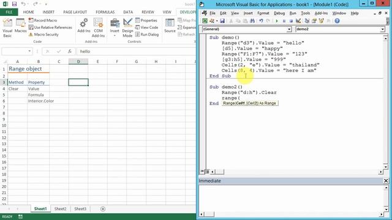Expand the demo2 procedure dropdown
Image resolution: width=392 pixels, height=220 pixels.
[382, 29]
